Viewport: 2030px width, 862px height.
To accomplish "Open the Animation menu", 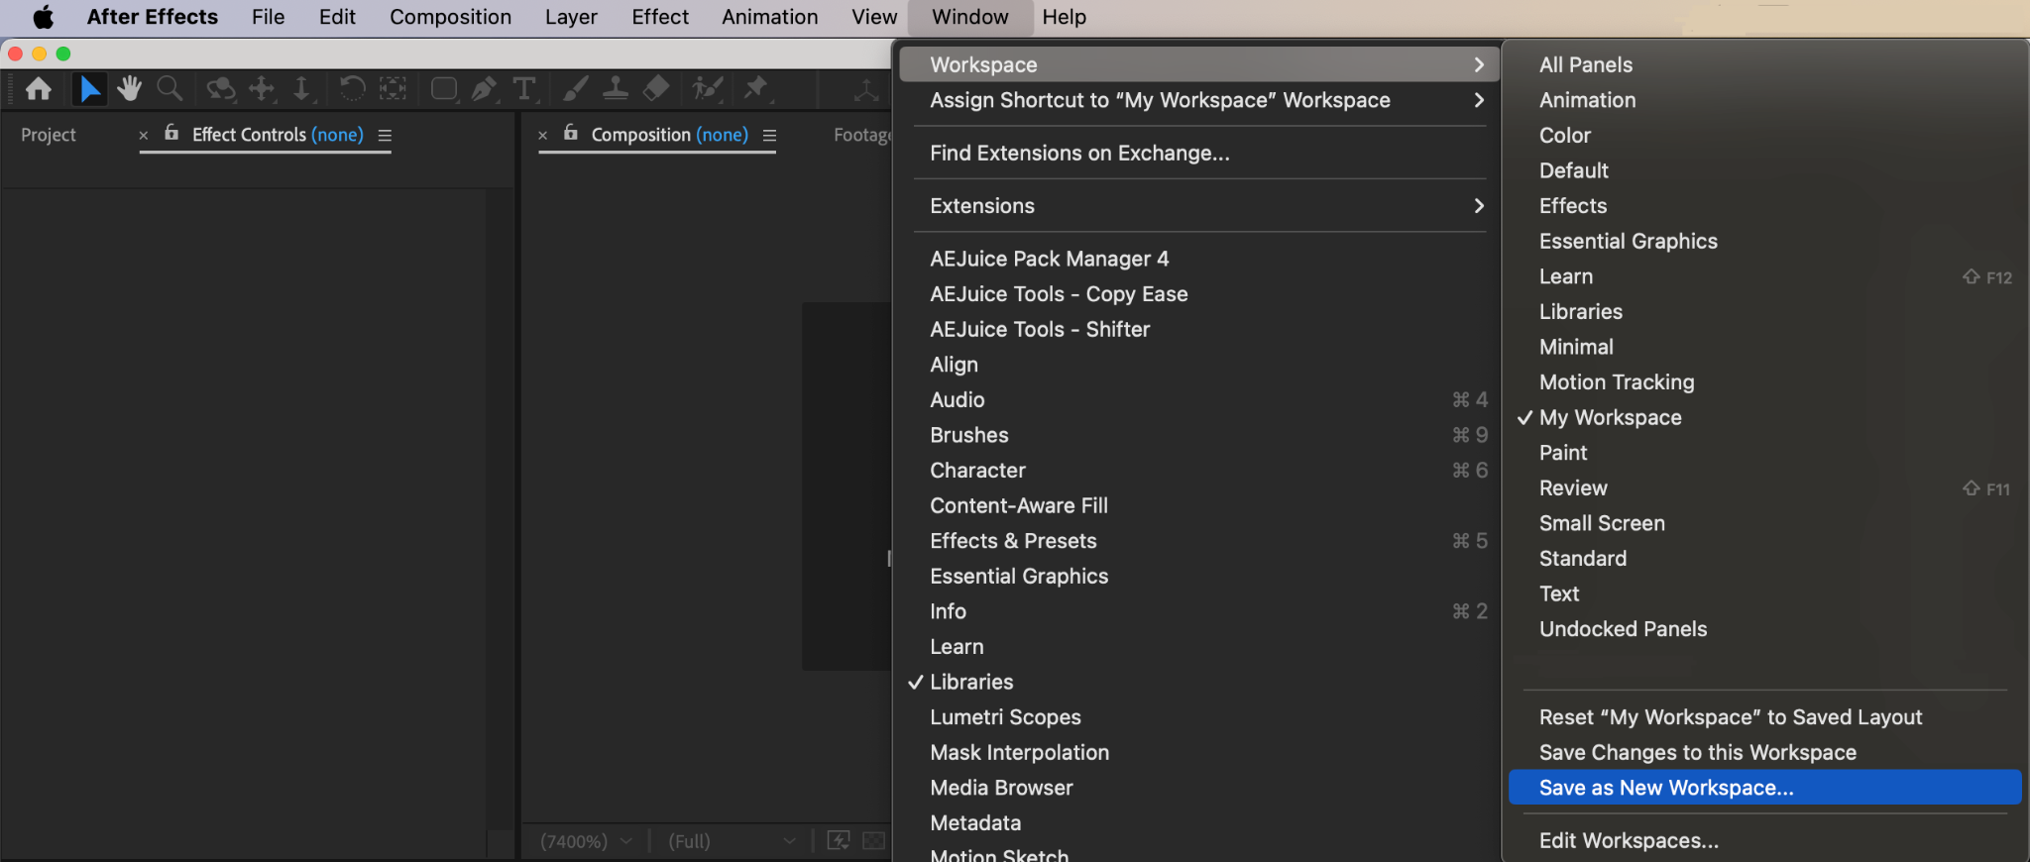I will tap(770, 17).
